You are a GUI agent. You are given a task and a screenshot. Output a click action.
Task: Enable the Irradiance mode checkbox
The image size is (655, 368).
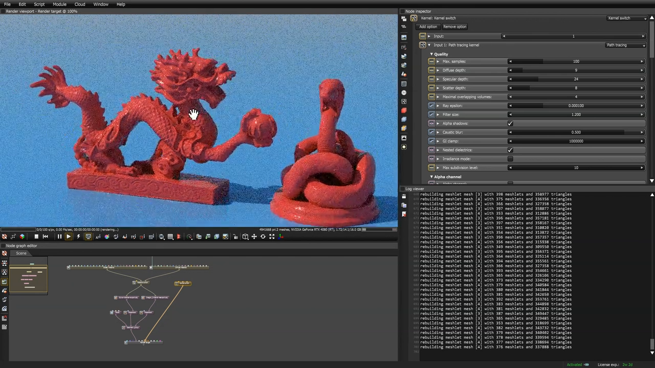[510, 159]
